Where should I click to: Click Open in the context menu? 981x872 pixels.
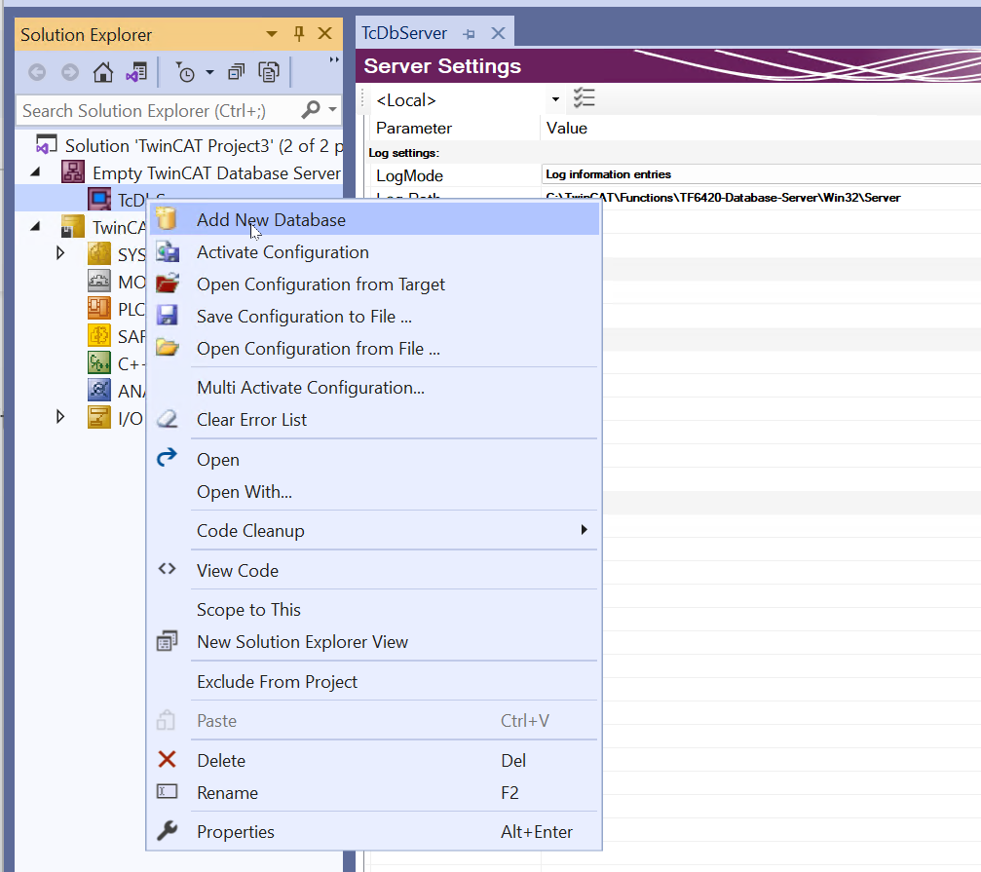(x=374, y=460)
